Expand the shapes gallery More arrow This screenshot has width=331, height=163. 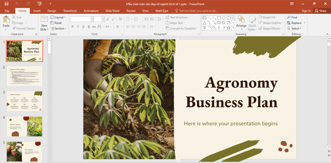tap(233, 28)
